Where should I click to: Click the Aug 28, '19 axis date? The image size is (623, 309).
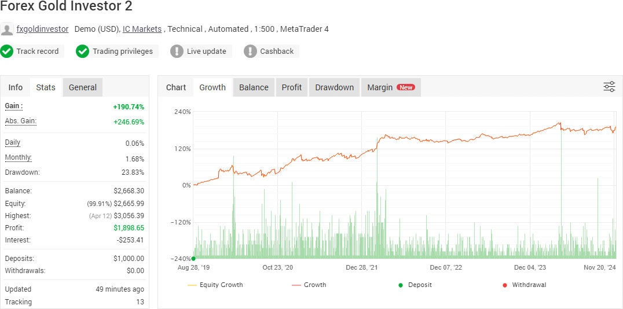(x=193, y=268)
